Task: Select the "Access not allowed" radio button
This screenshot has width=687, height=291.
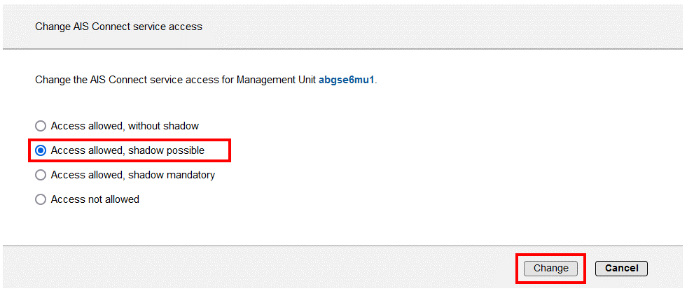Action: (41, 199)
